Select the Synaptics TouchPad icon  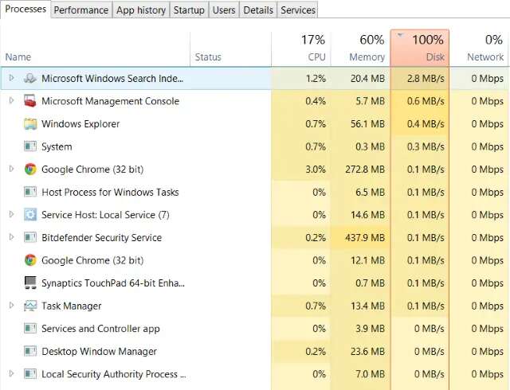coord(30,283)
